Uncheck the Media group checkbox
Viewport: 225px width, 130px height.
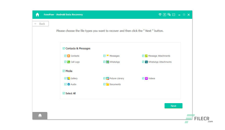pos(64,71)
